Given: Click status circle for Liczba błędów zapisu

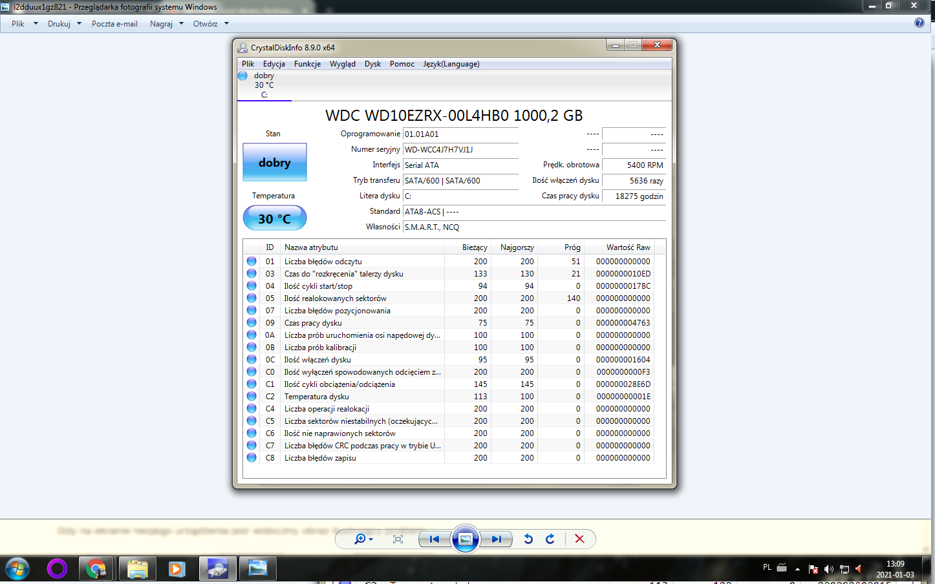Looking at the screenshot, I should (252, 457).
